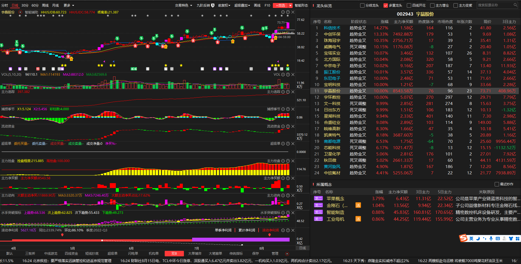
Task: Expand the 更多 period dropdown
Action: coord(69,5)
